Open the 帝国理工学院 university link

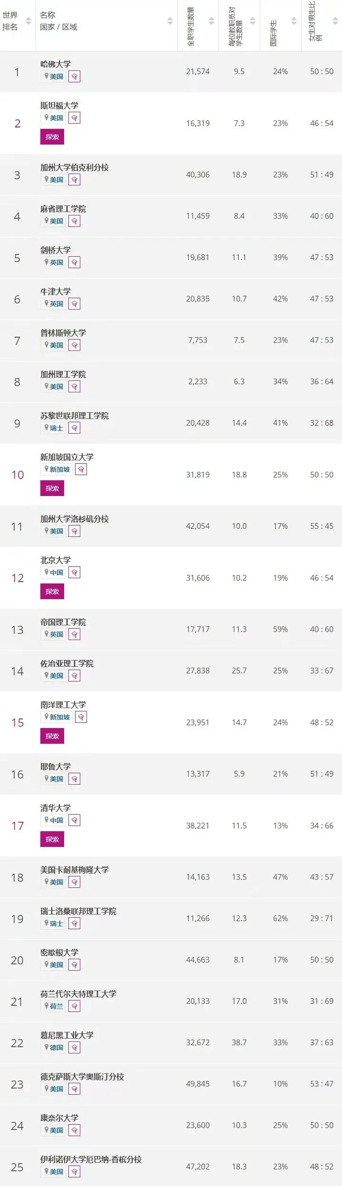[x=63, y=622]
